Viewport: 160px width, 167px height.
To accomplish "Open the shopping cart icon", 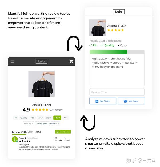I will pyautogui.click(x=71, y=61).
